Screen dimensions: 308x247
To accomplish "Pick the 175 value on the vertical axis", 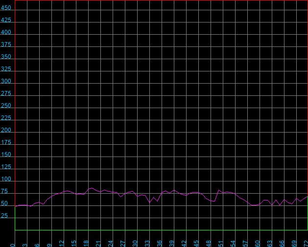I will tap(6, 142).
